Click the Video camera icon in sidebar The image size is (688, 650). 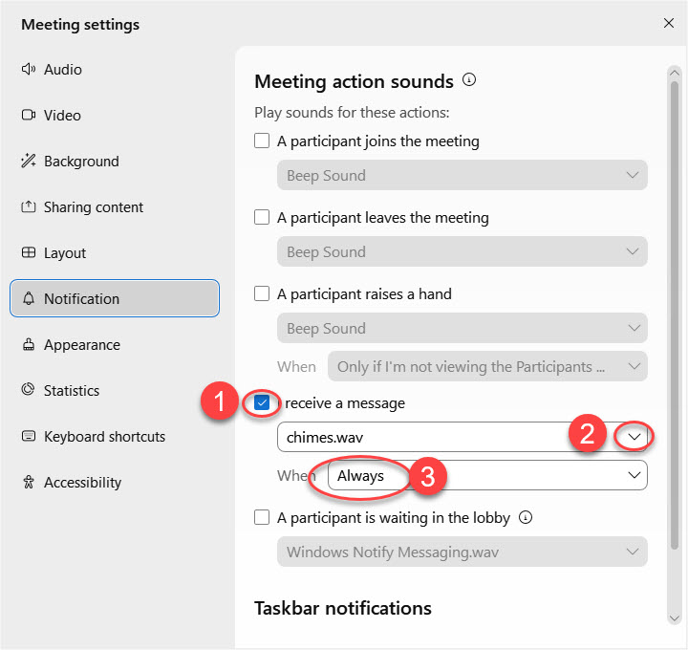[28, 116]
